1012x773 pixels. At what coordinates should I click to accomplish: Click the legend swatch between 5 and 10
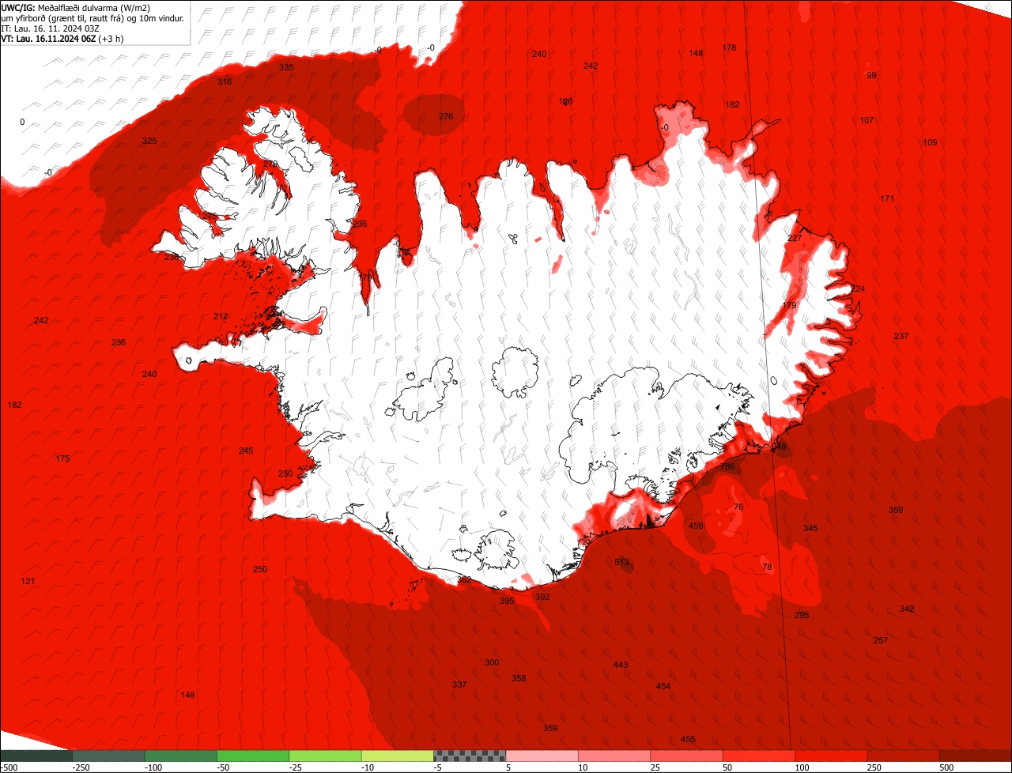click(542, 756)
